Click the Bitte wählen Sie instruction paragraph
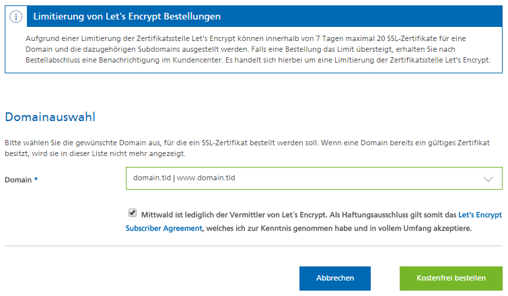Image resolution: width=508 pixels, height=296 pixels. point(247,148)
